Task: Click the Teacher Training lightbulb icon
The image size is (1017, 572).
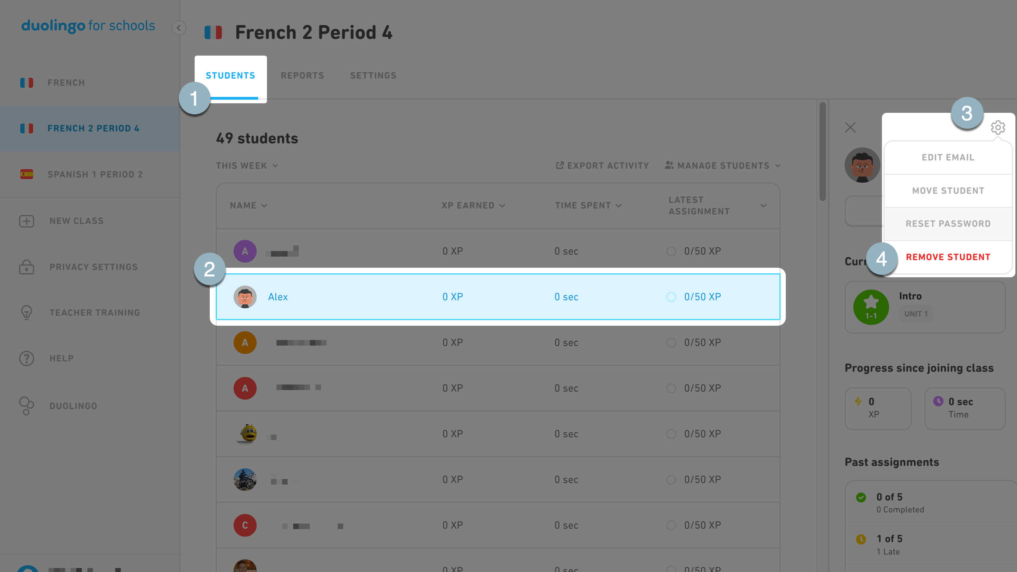Action: (26, 313)
